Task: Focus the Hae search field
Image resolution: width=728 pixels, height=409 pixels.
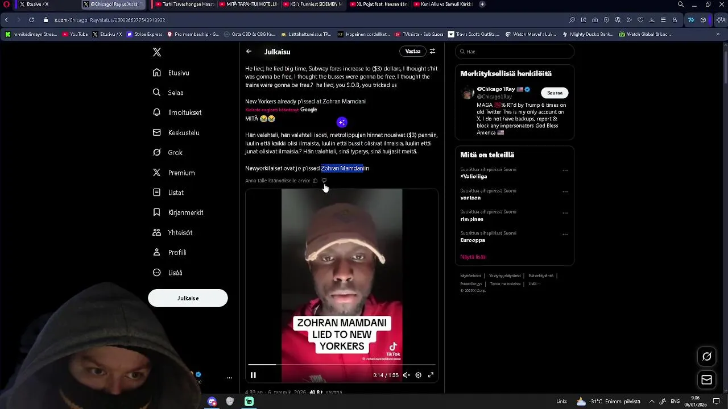Action: coord(515,51)
